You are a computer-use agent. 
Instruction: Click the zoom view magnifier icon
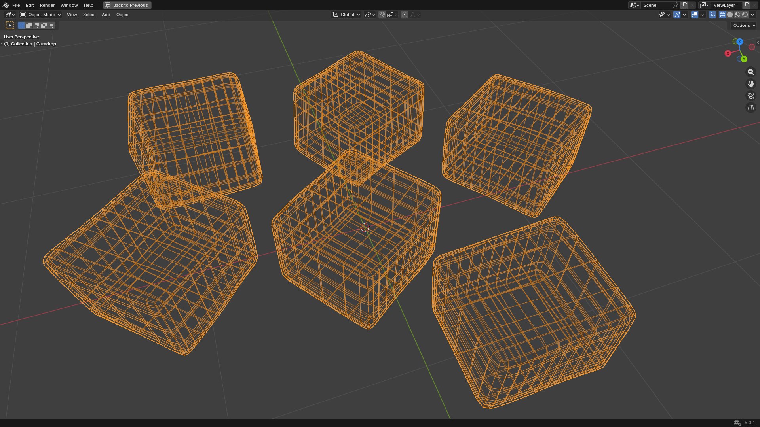click(750, 72)
